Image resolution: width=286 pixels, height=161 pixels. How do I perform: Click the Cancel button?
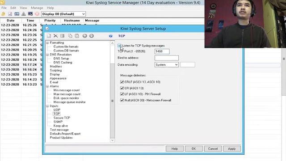213,148
